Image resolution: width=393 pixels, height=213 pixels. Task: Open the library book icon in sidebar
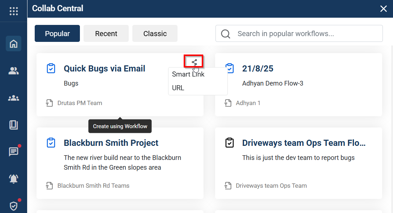coord(13,125)
